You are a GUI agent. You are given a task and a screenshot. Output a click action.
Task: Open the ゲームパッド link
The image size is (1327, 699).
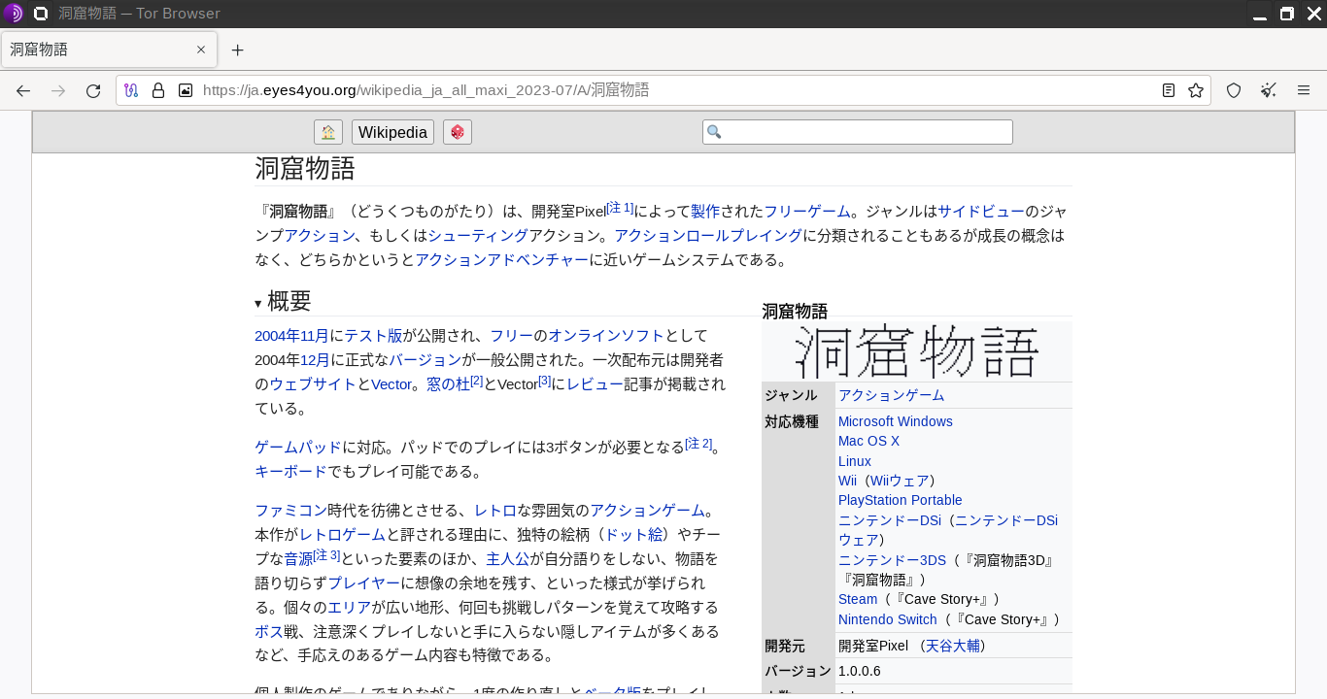298,448
